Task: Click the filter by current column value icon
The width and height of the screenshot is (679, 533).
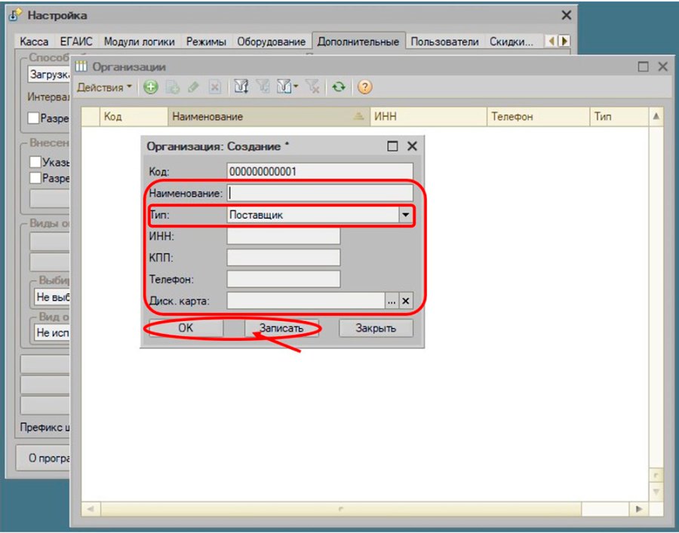Action: (x=263, y=87)
